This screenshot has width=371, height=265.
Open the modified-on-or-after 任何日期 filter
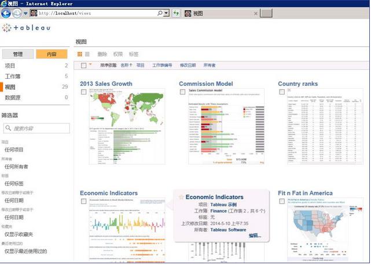click(14, 201)
